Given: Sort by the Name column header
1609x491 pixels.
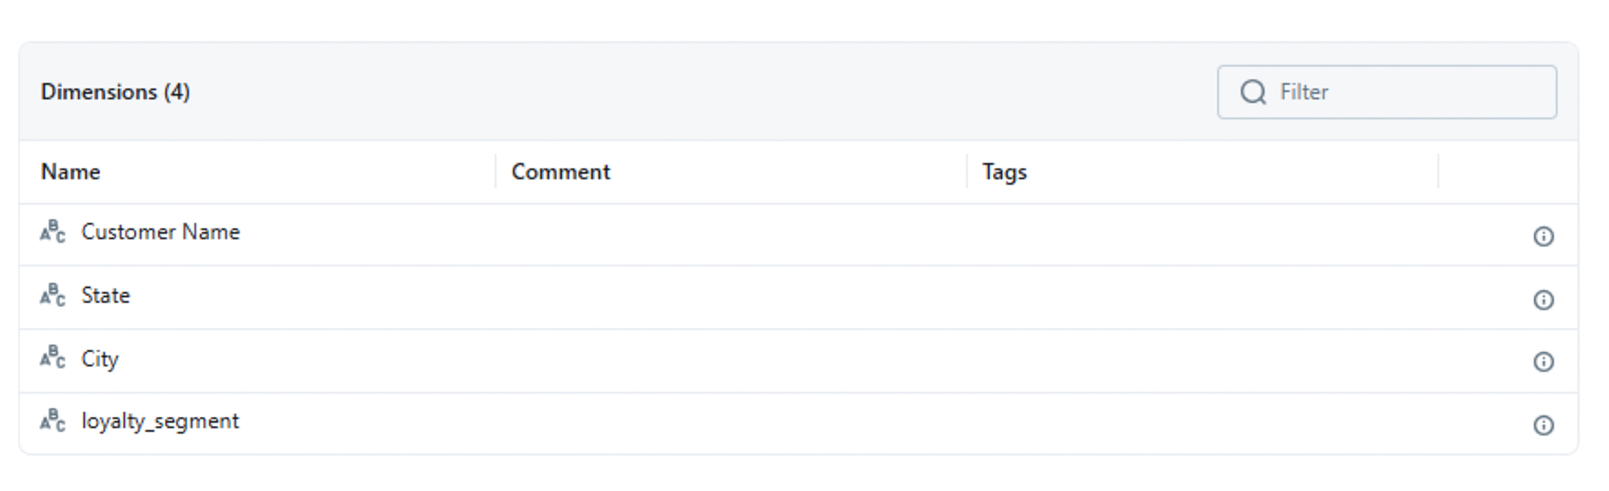Looking at the screenshot, I should tap(71, 172).
